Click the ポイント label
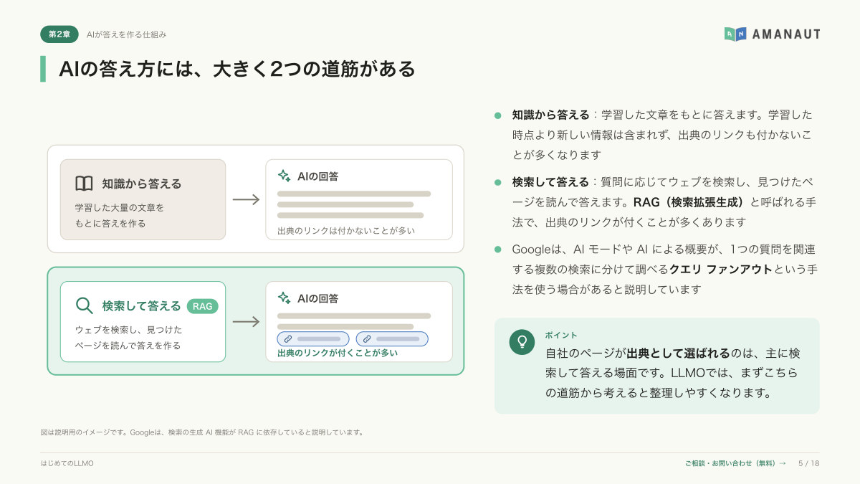This screenshot has height=484, width=860. pyautogui.click(x=561, y=335)
